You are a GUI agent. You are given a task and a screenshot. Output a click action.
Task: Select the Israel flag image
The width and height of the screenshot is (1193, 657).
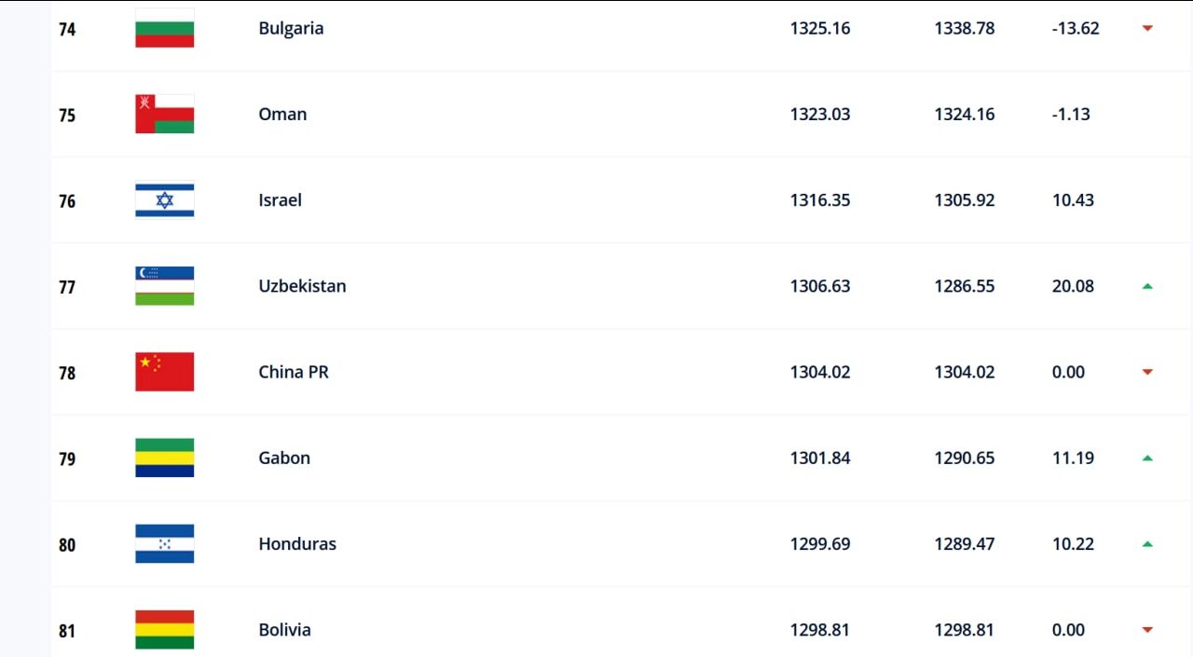click(164, 199)
